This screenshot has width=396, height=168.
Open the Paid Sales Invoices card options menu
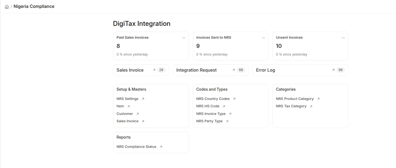184,38
